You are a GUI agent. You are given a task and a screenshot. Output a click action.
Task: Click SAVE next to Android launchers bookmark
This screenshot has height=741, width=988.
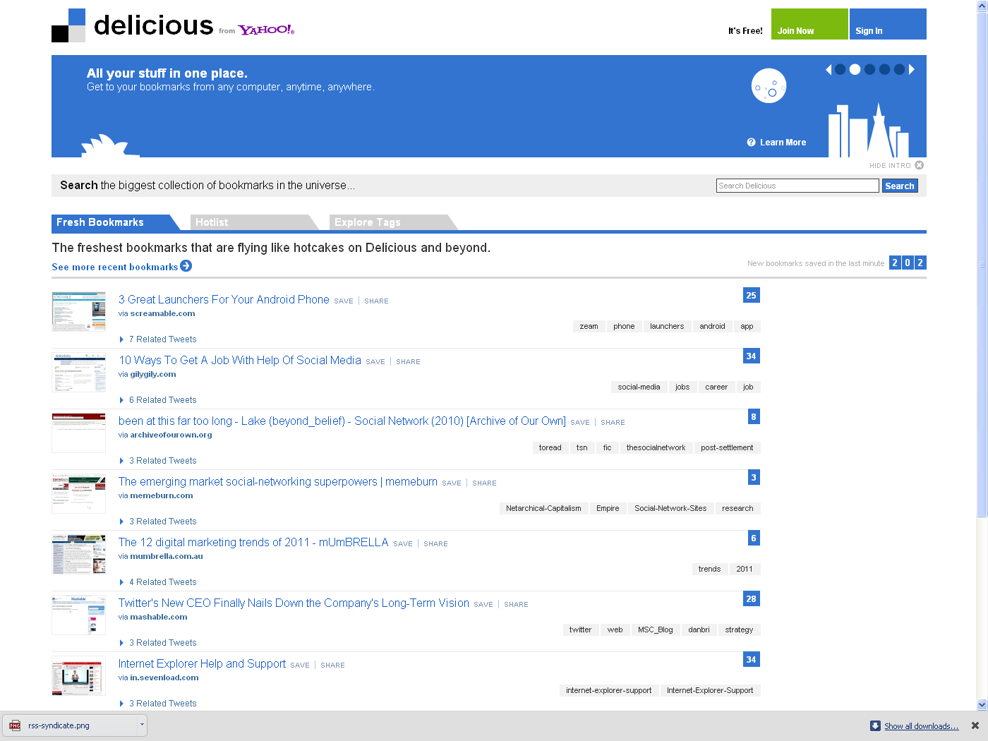[344, 301]
